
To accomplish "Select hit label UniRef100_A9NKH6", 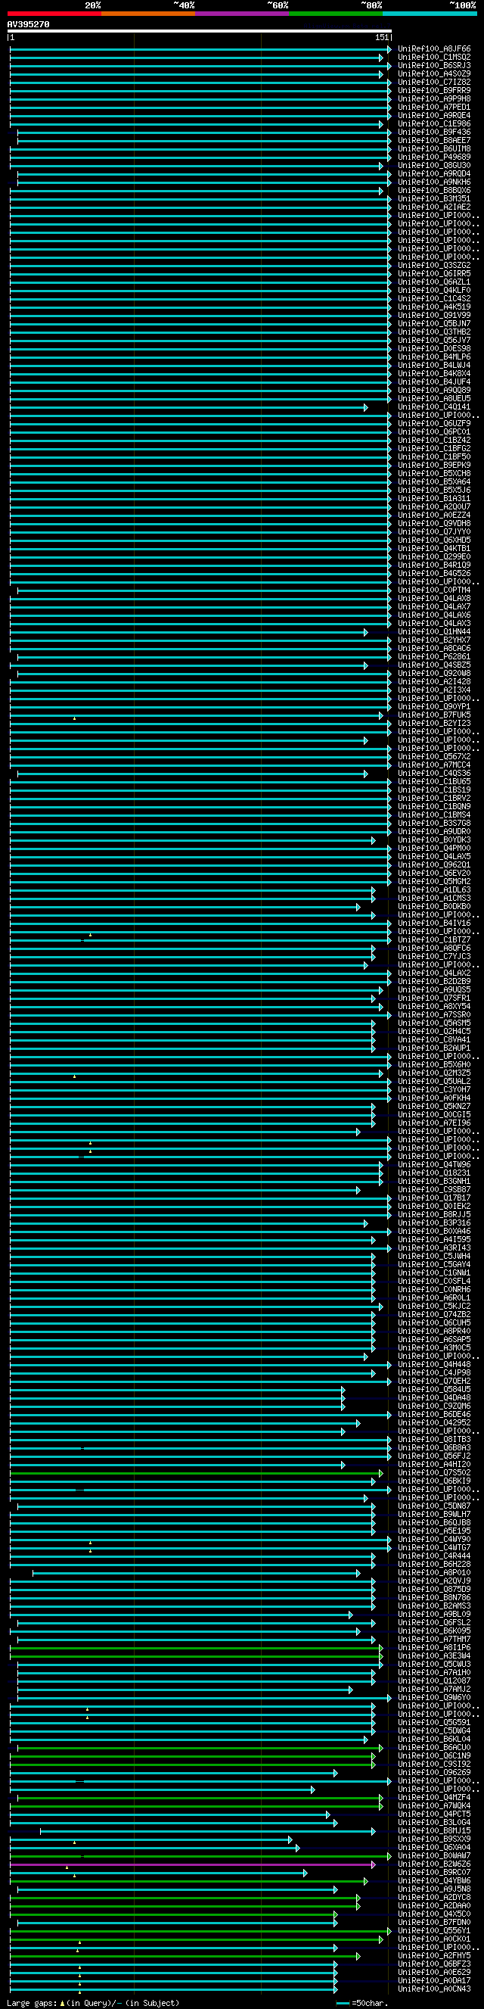I will (434, 182).
